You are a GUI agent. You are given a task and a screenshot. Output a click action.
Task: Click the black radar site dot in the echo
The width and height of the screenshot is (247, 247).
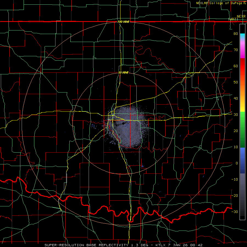pyautogui.click(x=123, y=124)
